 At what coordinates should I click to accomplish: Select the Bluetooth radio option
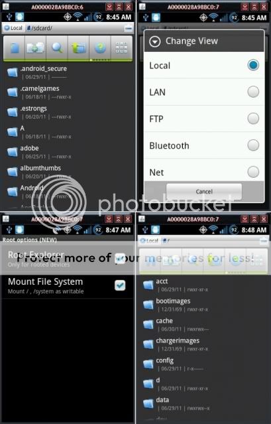click(253, 145)
